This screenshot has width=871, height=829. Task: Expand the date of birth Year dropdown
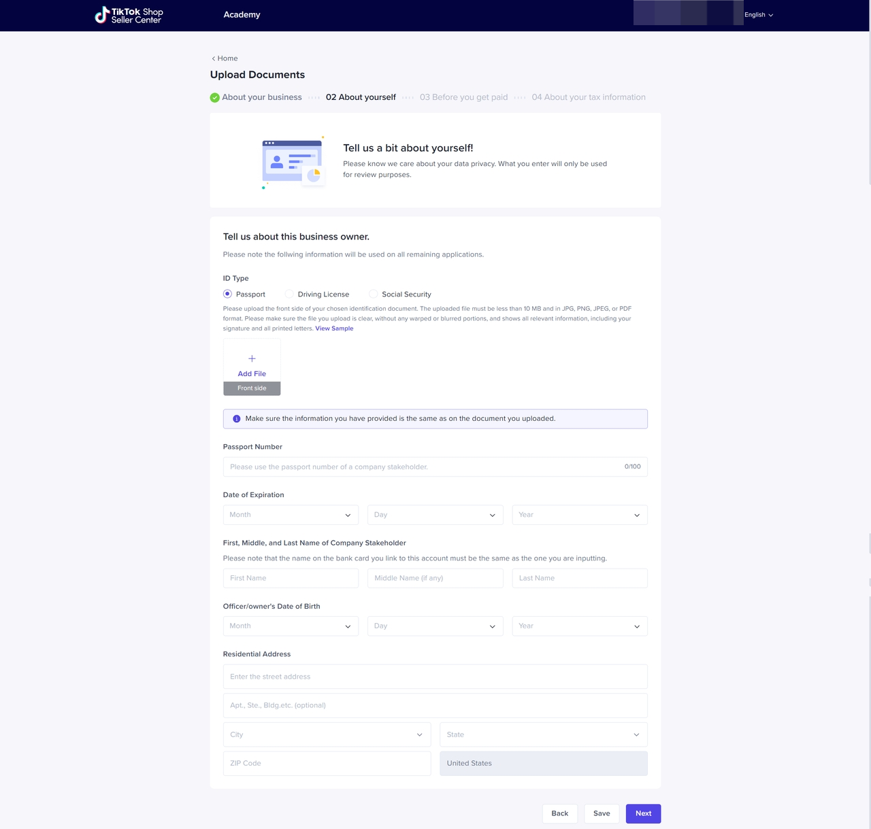point(579,626)
